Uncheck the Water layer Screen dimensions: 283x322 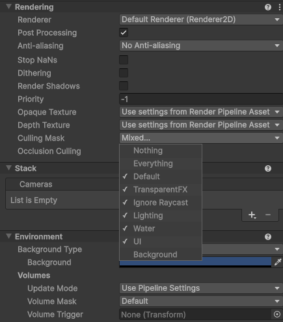tap(161, 229)
